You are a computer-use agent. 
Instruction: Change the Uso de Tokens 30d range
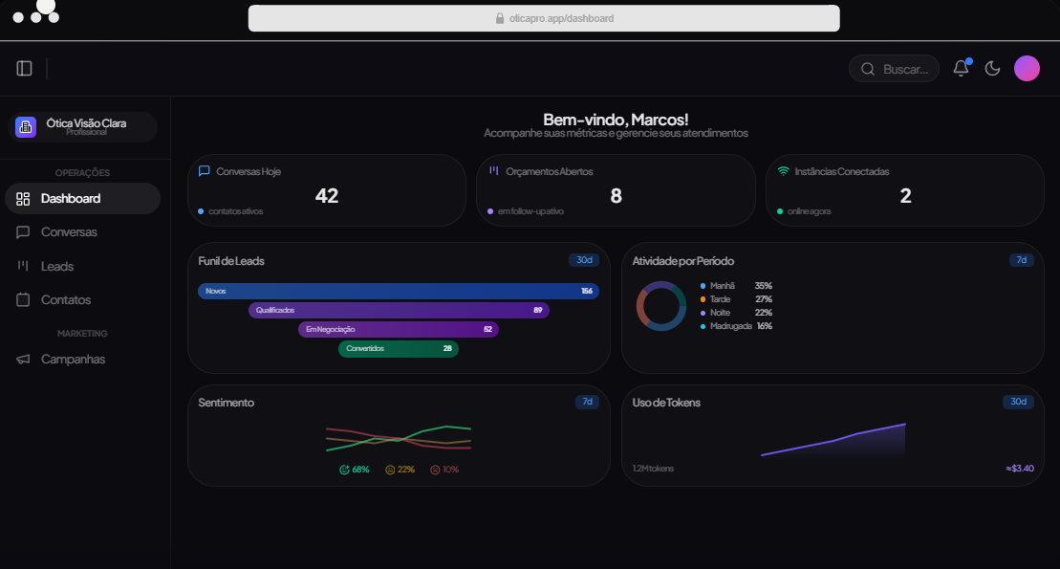pyautogui.click(x=1019, y=402)
